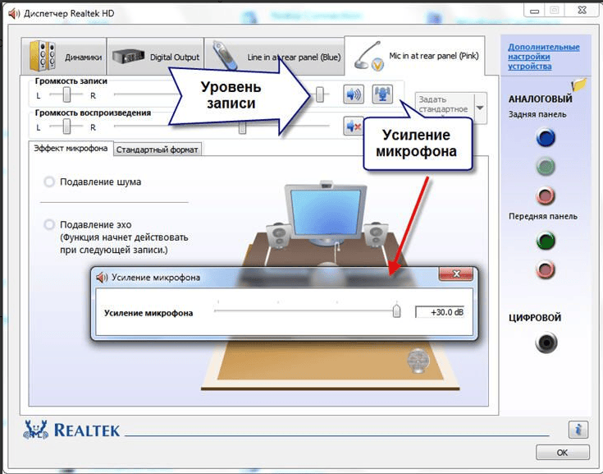The height and width of the screenshot is (474, 603).
Task: Select pink rear panel jack
Action: click(546, 196)
